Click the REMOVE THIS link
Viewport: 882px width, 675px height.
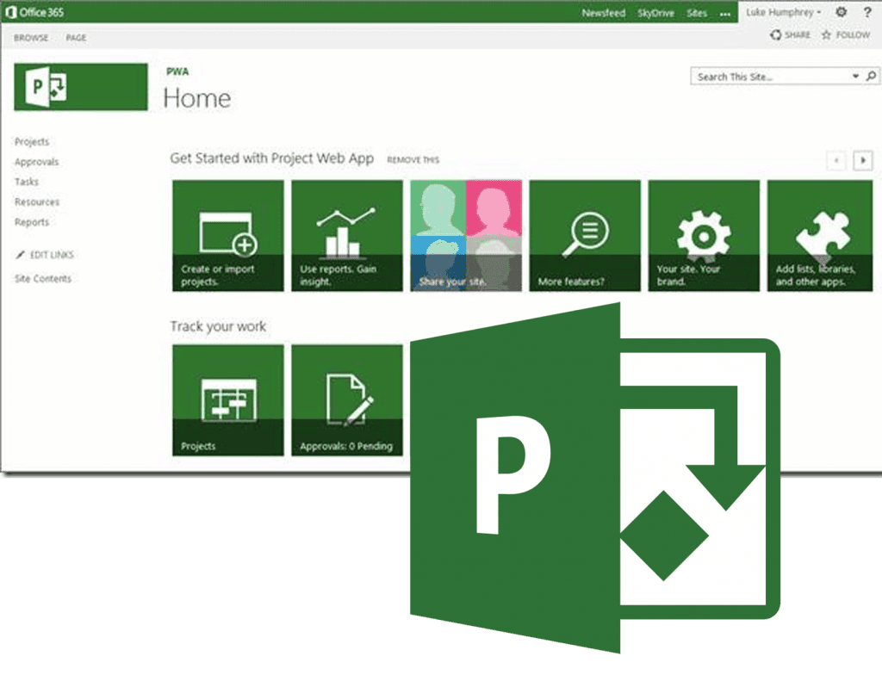pyautogui.click(x=413, y=160)
